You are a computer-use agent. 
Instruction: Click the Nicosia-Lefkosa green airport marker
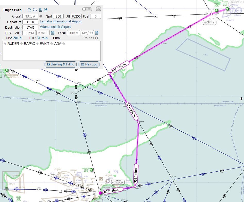point(91,170)
